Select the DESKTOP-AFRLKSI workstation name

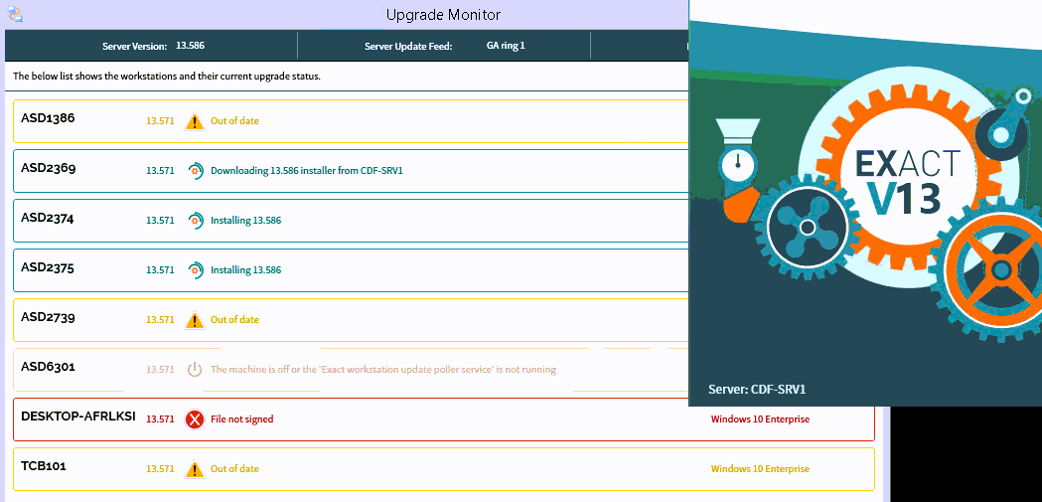coord(78,417)
